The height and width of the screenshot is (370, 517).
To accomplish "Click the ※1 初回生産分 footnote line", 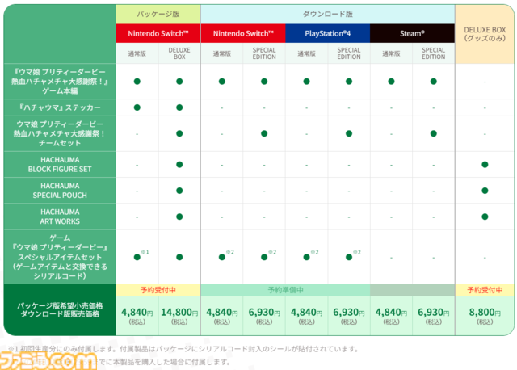I will (183, 349).
